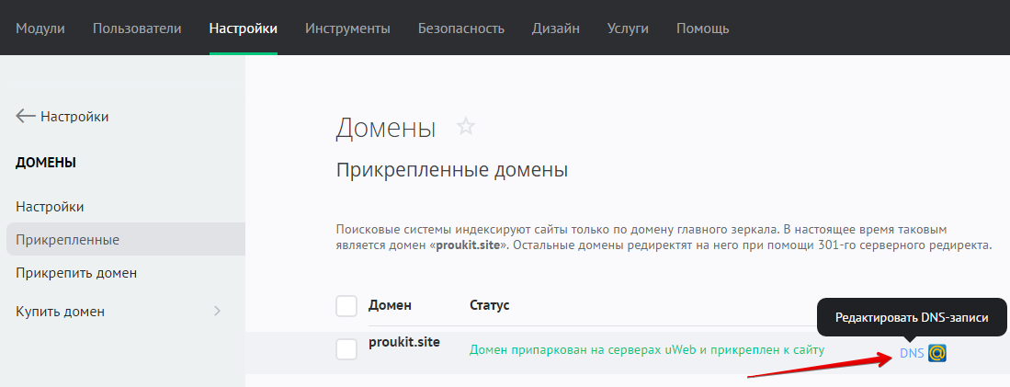Click the mail @ icon for proukit.site
This screenshot has height=387, width=1010.
(x=937, y=353)
